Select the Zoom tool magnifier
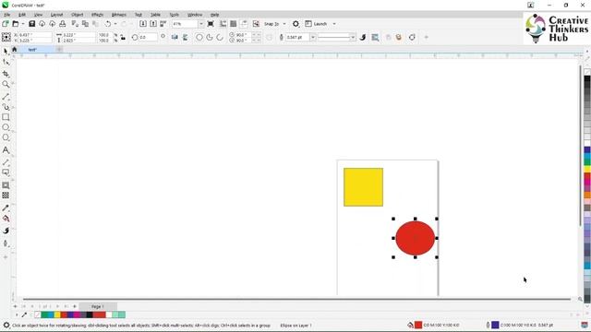Image resolution: width=591 pixels, height=332 pixels. point(6,84)
